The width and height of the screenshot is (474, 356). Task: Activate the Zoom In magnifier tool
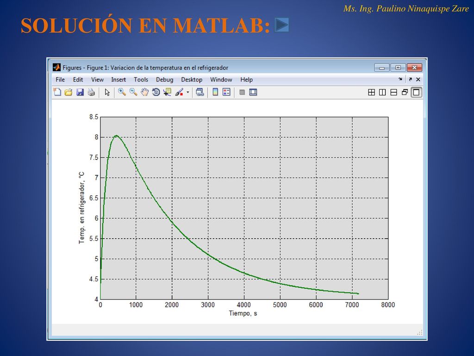click(x=122, y=92)
